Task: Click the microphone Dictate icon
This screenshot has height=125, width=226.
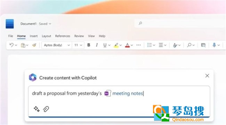Action: 214,45
